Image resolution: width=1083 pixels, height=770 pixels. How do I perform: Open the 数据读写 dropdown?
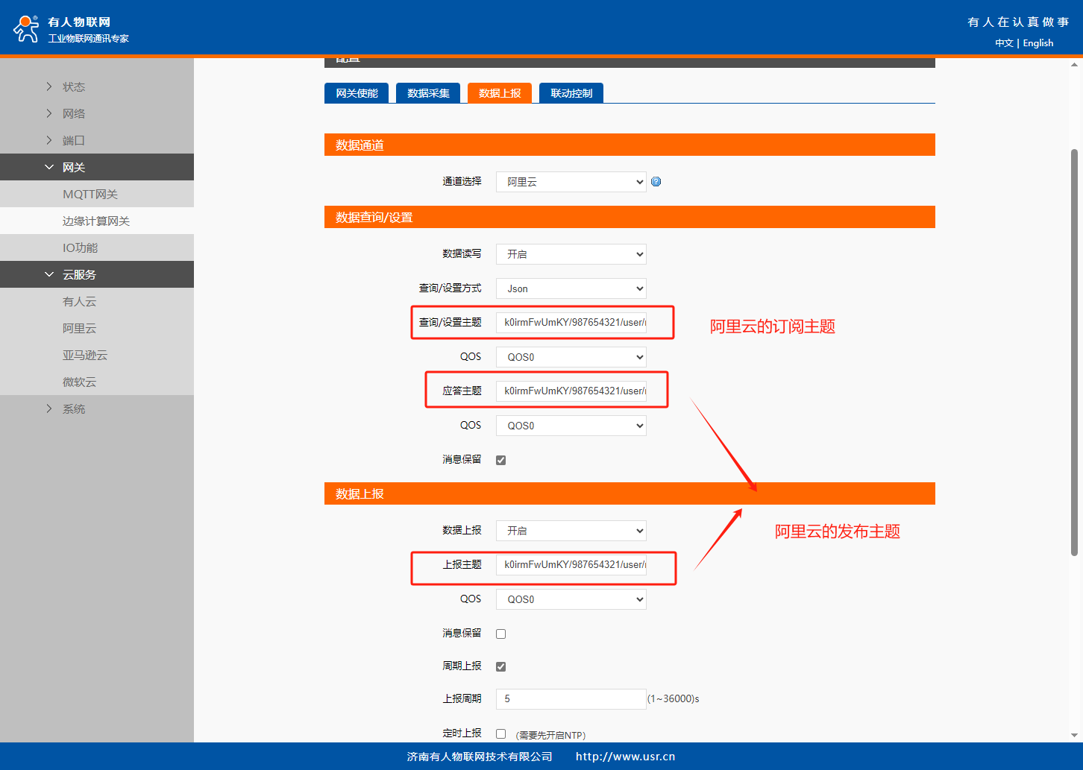pyautogui.click(x=571, y=254)
